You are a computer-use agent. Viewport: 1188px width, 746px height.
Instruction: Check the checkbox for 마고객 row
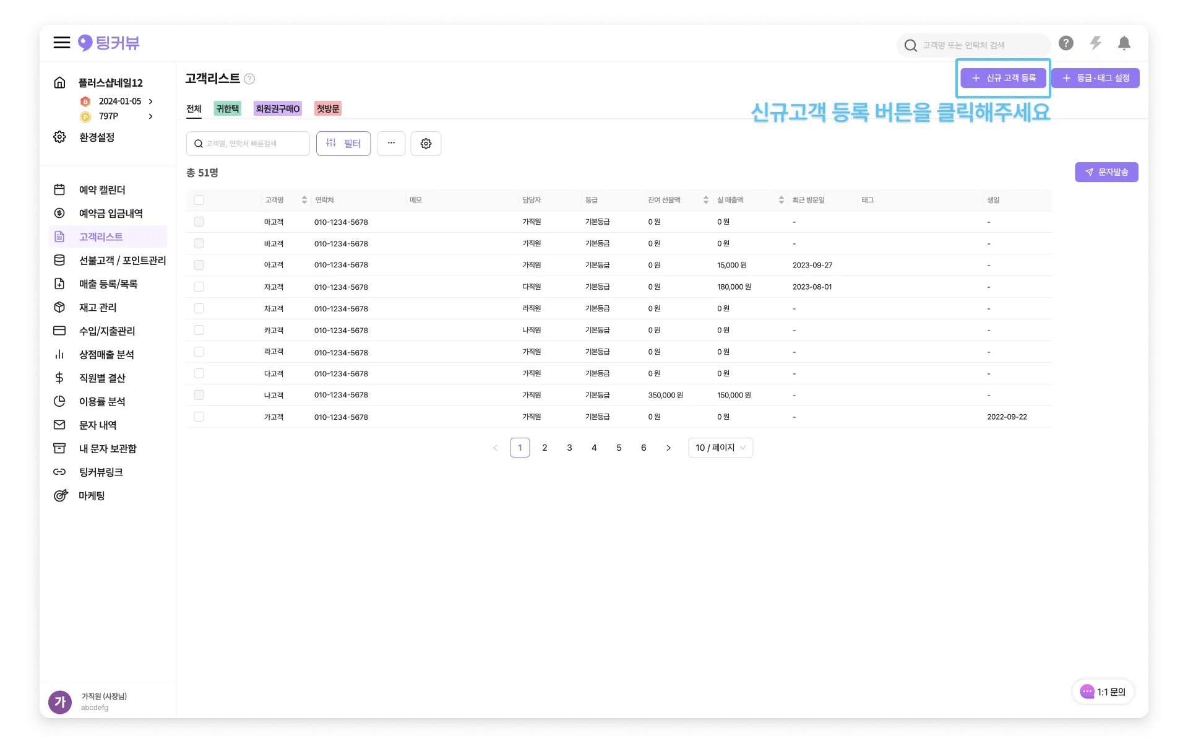[199, 222]
